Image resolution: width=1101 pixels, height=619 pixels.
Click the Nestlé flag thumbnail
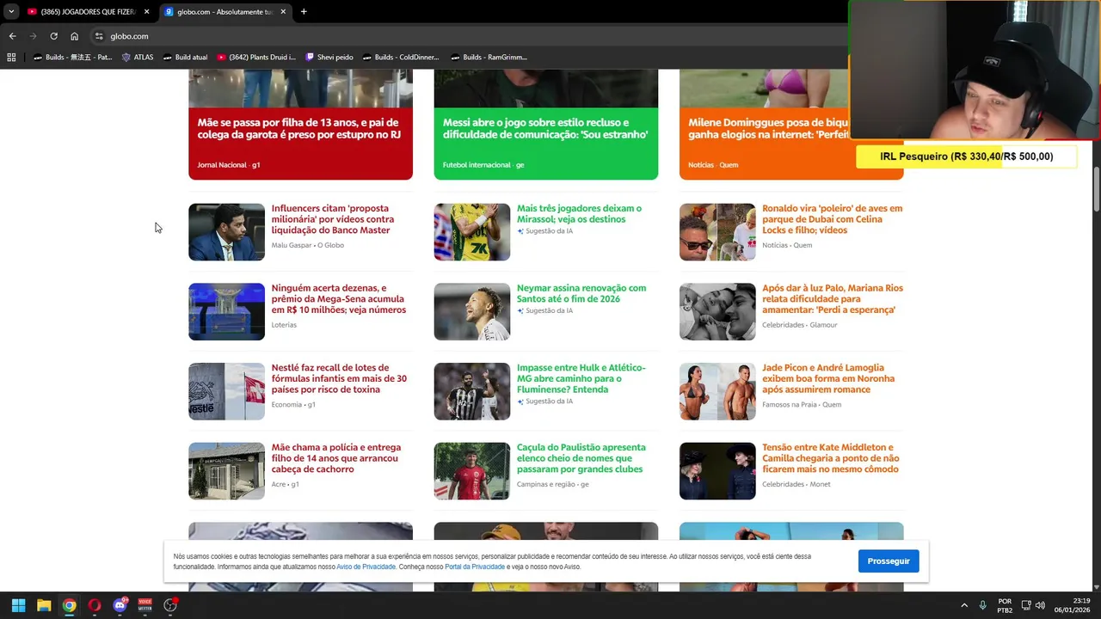[x=226, y=391]
